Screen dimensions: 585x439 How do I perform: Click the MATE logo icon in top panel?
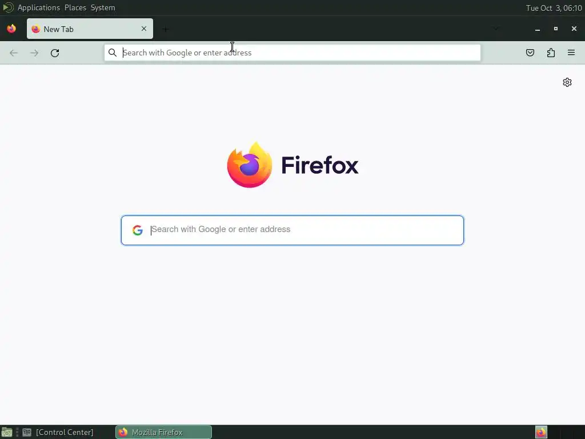(x=8, y=7)
